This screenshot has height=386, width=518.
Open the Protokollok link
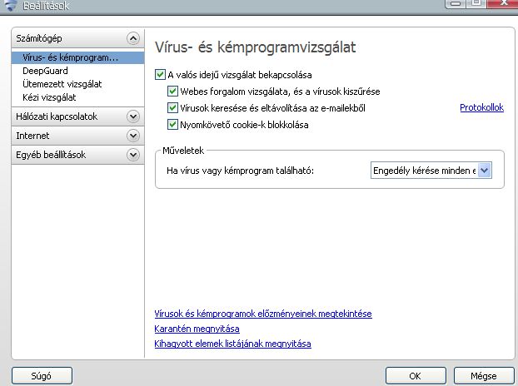[x=481, y=107]
